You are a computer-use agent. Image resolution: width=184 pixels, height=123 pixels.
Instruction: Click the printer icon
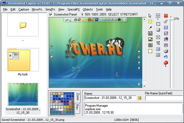pyautogui.click(x=166, y=51)
